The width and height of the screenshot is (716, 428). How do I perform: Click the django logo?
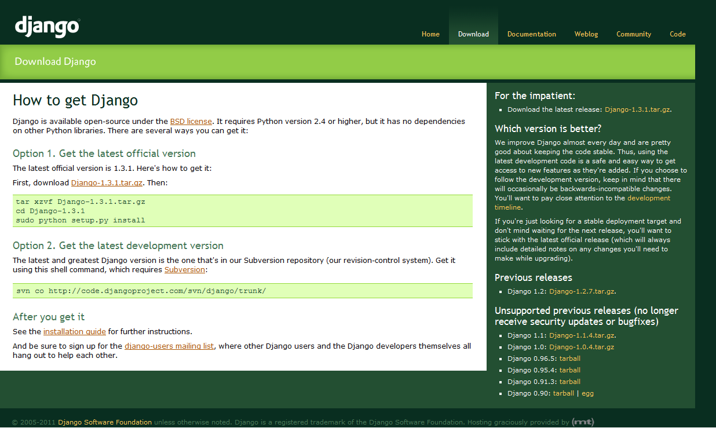pos(47,26)
